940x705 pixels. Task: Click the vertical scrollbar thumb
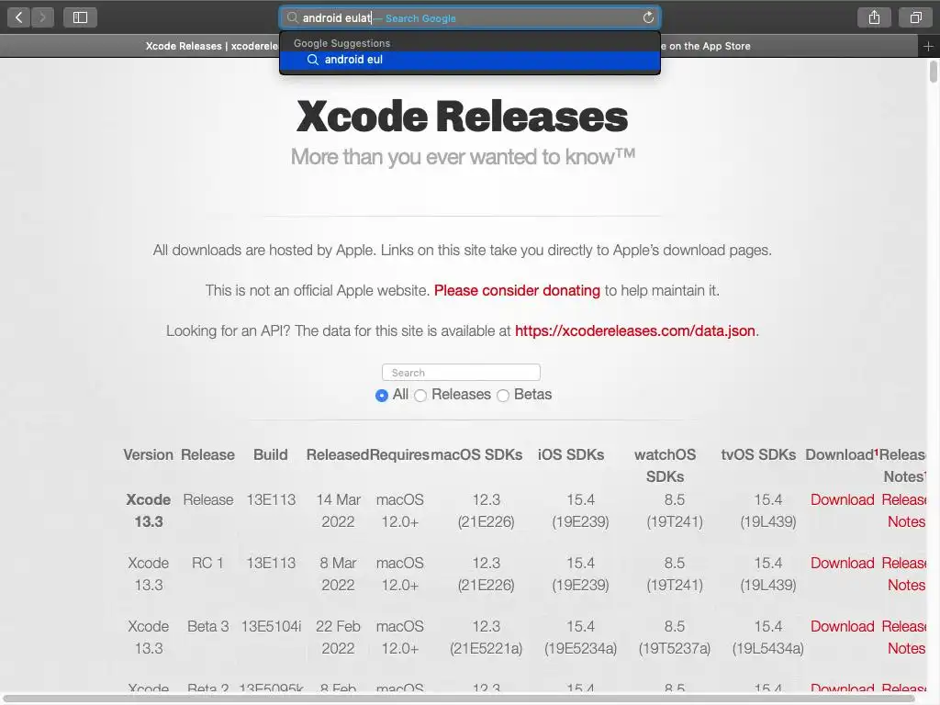tap(933, 72)
